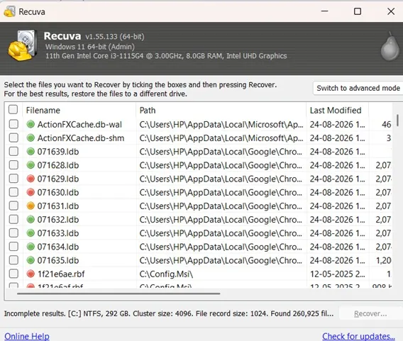Open the Online Help link

(27, 336)
